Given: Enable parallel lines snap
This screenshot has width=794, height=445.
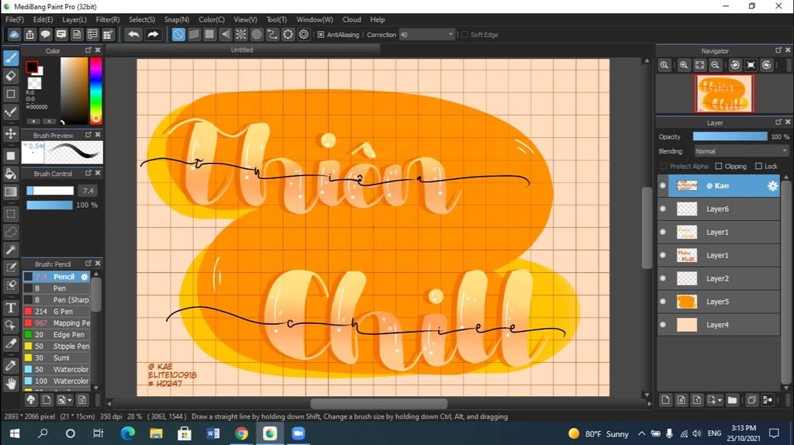Looking at the screenshot, I should [194, 34].
